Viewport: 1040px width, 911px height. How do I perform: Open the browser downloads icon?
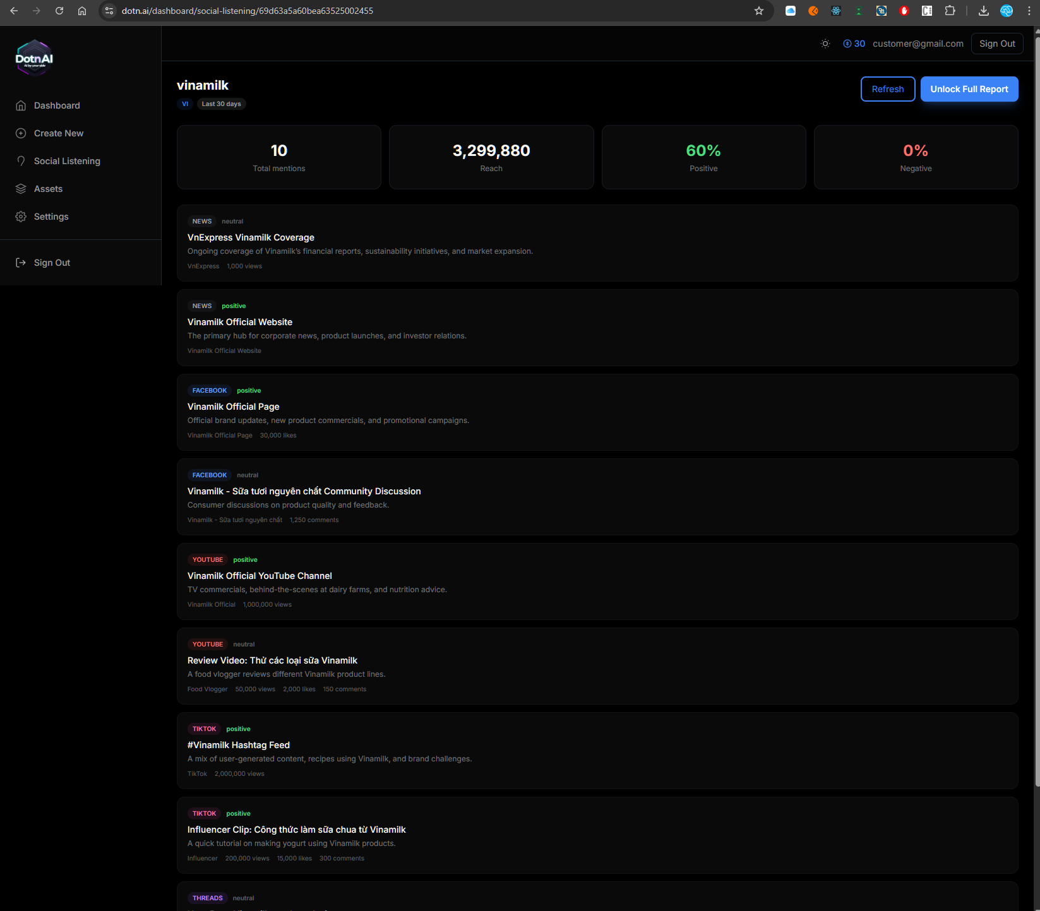pyautogui.click(x=984, y=11)
